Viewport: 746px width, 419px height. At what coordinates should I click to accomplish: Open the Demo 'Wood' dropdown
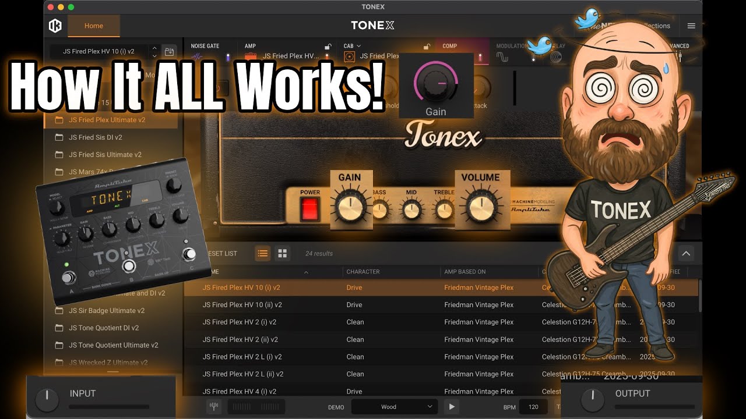click(x=395, y=407)
